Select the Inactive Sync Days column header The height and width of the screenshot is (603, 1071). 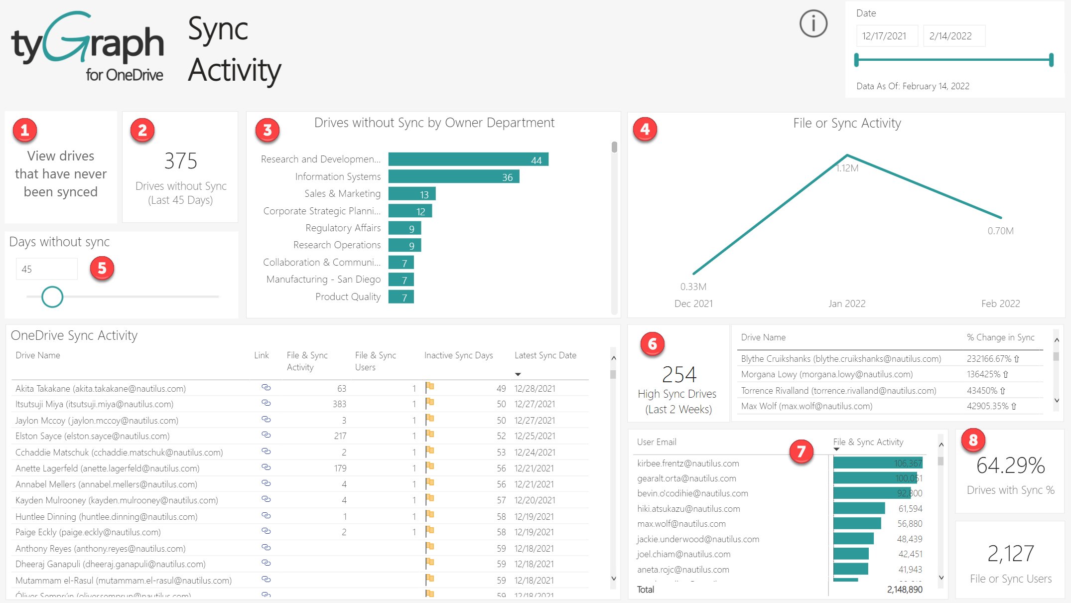point(458,355)
